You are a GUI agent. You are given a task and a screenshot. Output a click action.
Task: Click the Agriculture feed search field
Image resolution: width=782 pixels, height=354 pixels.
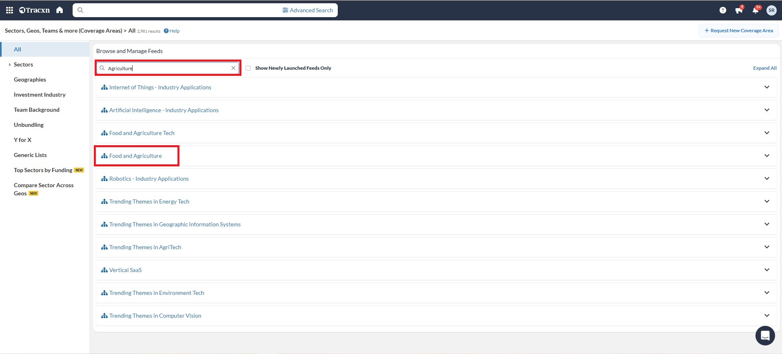coord(167,68)
